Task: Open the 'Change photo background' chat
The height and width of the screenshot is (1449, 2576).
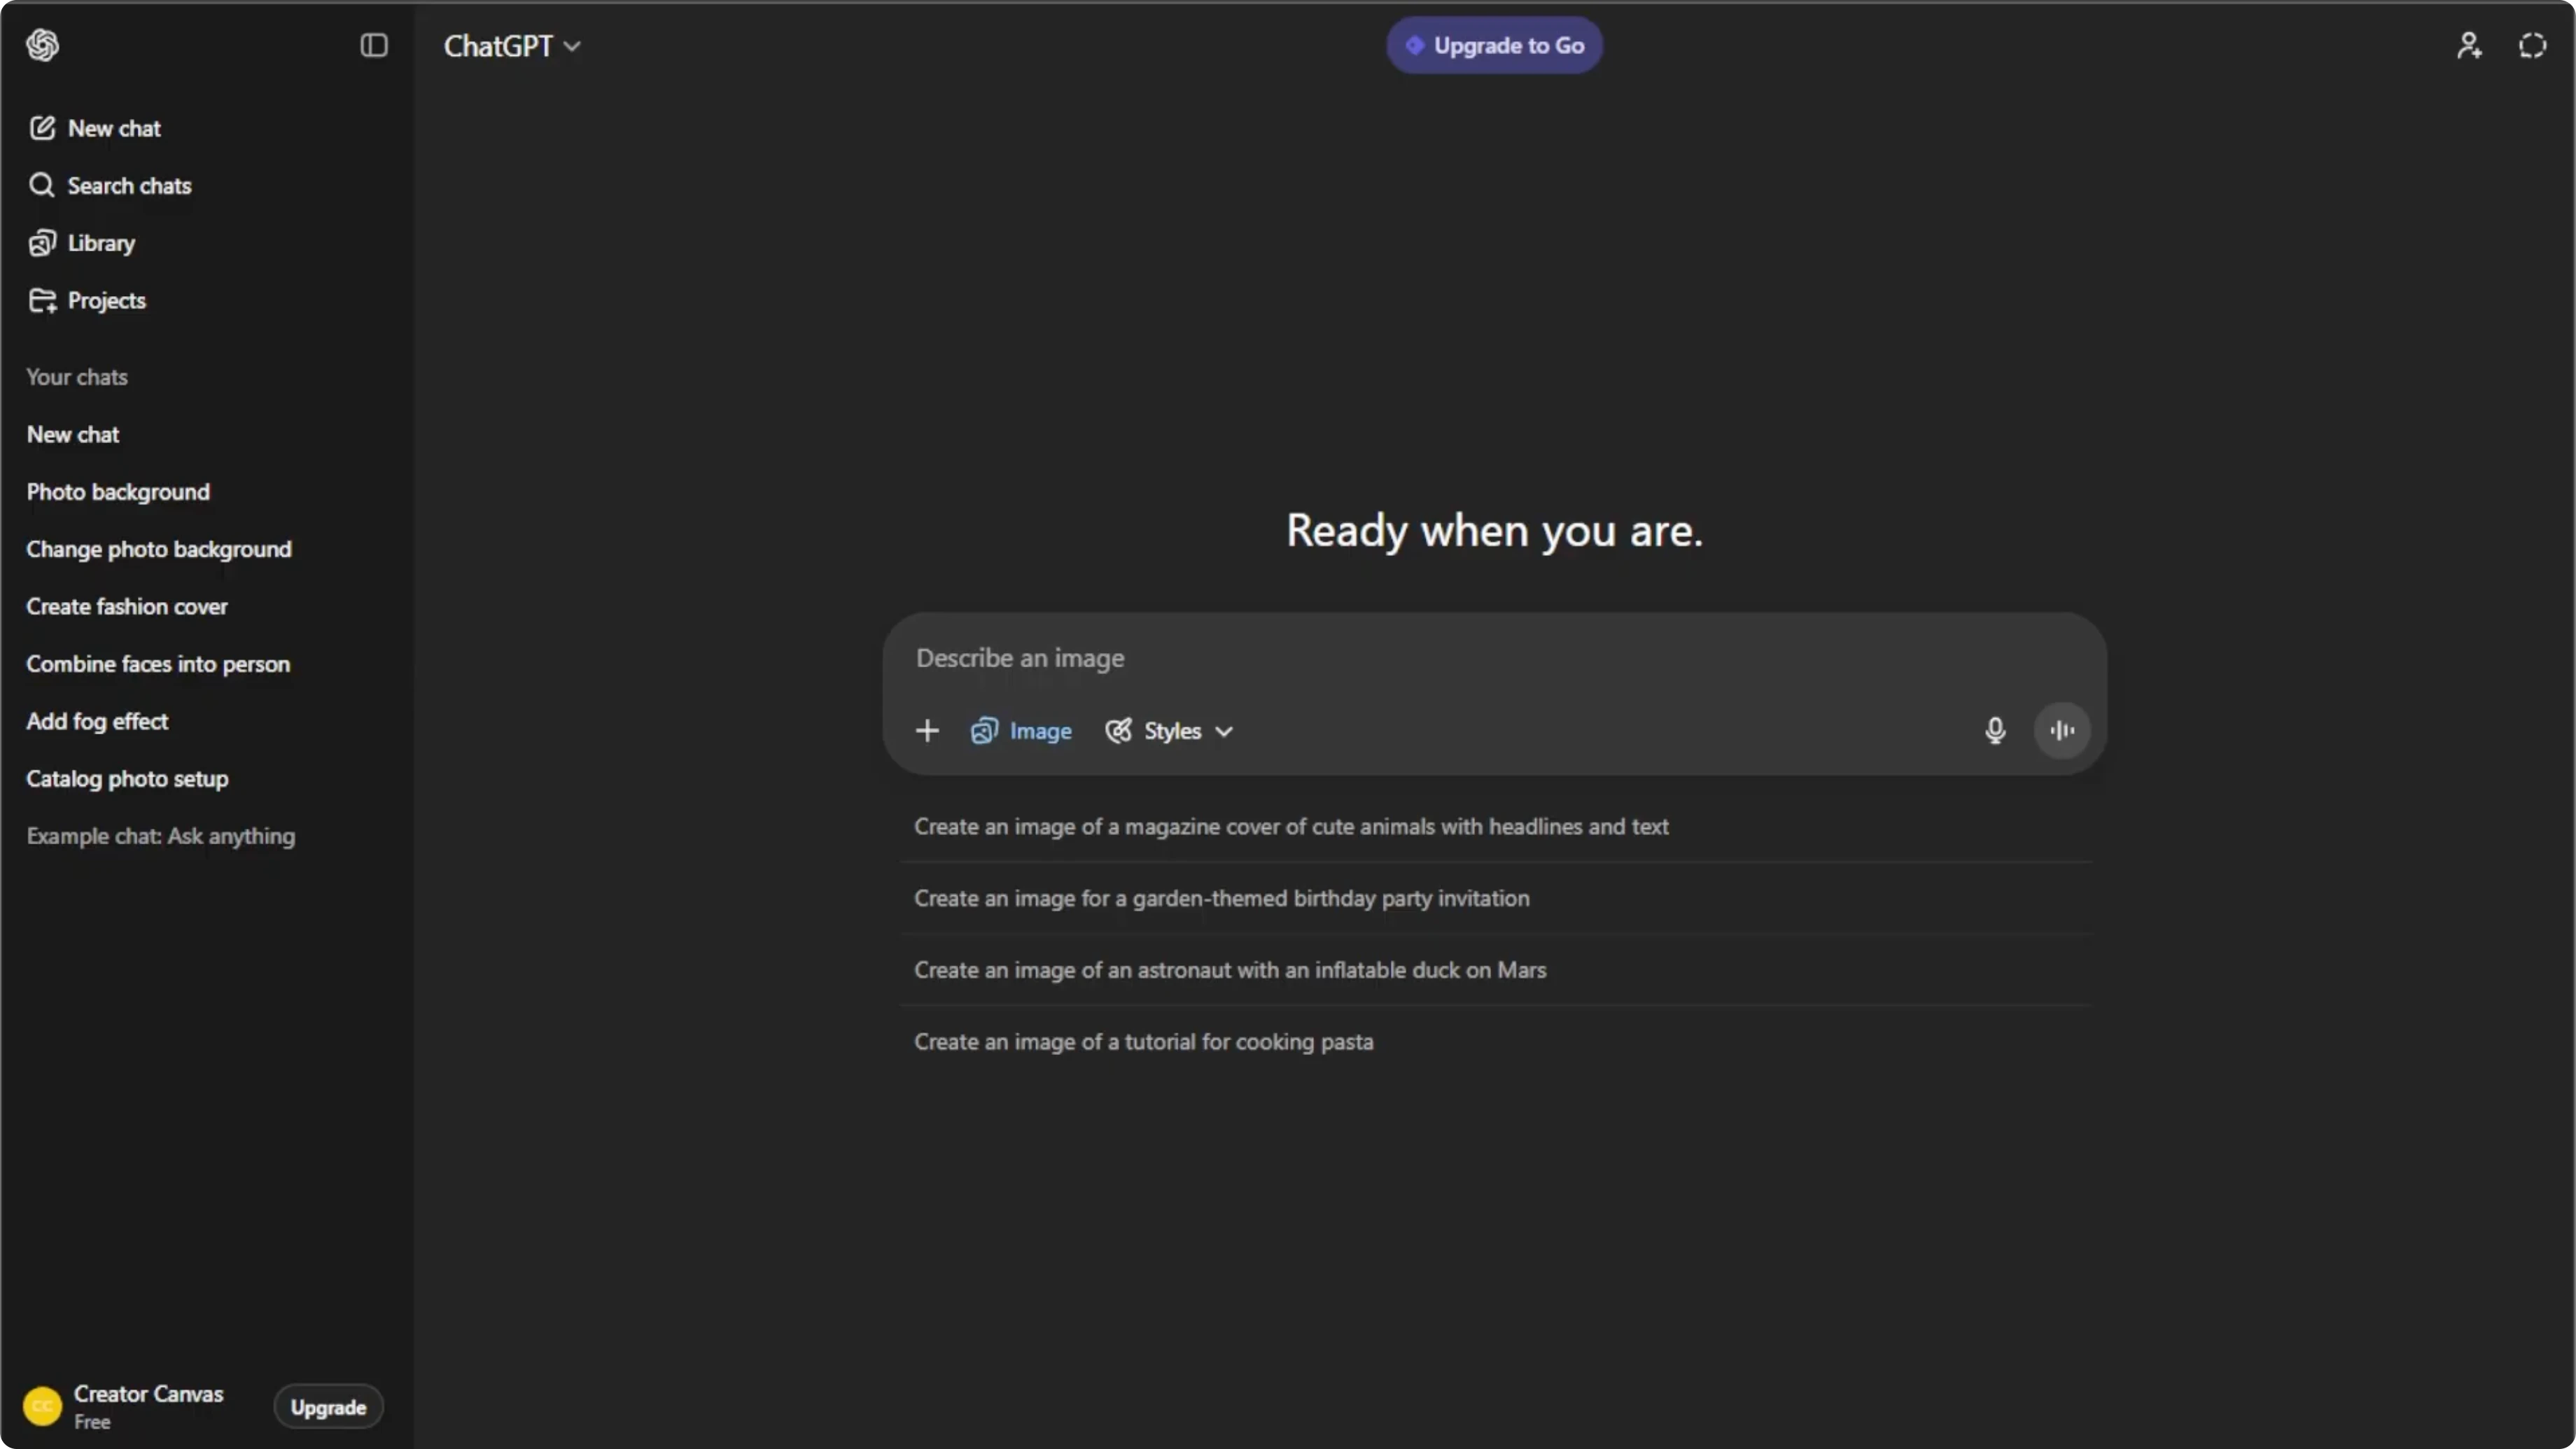Action: (206, 549)
